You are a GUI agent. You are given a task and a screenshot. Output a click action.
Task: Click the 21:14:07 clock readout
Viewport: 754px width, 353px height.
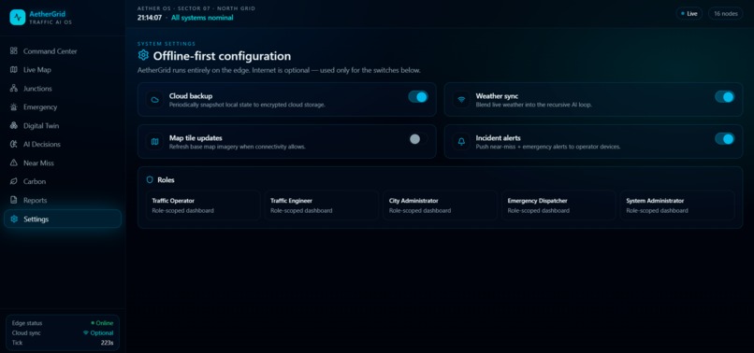click(150, 18)
